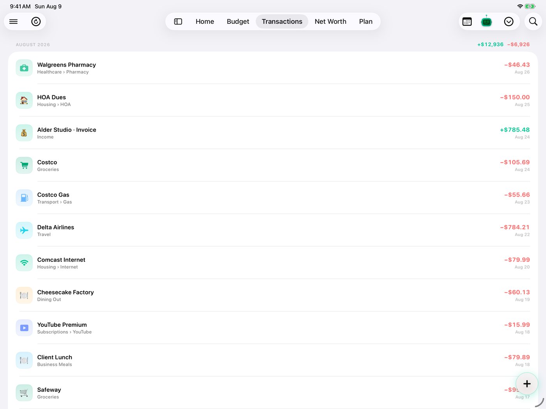Screen dimensions: 546x409
Task: Tap the Walgreens Pharmacy medical kit icon
Action: pyautogui.click(x=24, y=68)
